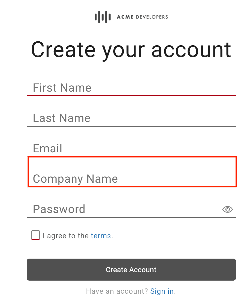Click the word ACME in the logo
248x301 pixels.
point(125,17)
